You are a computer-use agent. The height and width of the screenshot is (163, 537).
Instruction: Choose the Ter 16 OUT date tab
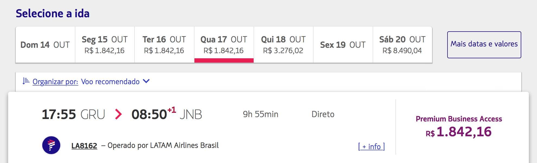click(x=164, y=45)
